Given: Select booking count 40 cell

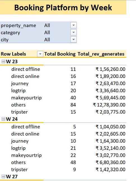Looking at the screenshot, I should tap(73, 98).
